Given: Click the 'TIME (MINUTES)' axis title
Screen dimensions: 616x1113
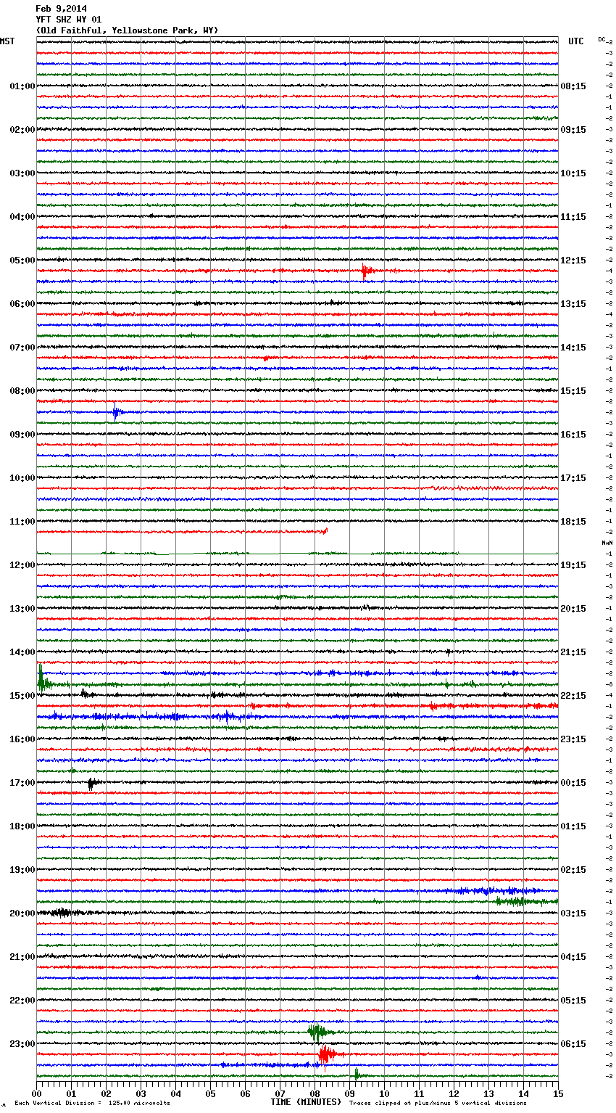Looking at the screenshot, I should 306,1102.
